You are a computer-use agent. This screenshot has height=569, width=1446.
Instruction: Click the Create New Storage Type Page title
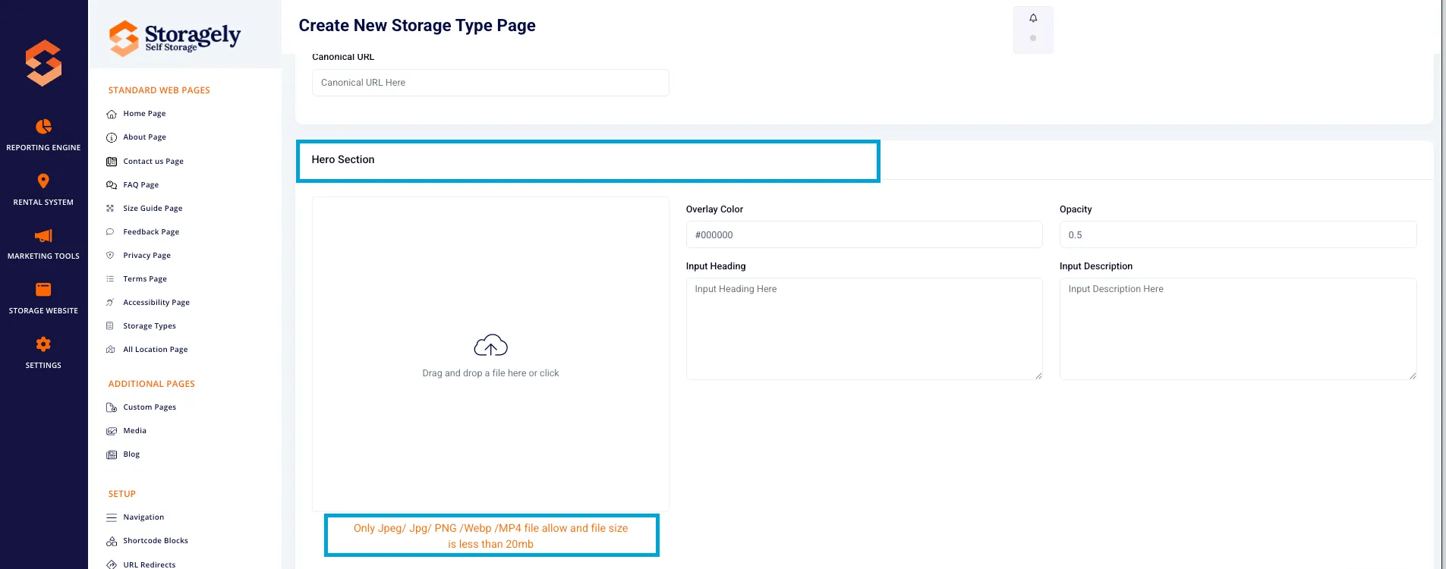tap(417, 26)
